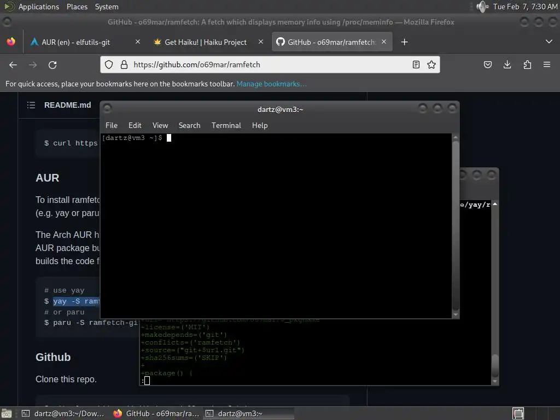The image size is (560, 420).
Task: List all tabs with chevron dropdown
Action: (549, 42)
